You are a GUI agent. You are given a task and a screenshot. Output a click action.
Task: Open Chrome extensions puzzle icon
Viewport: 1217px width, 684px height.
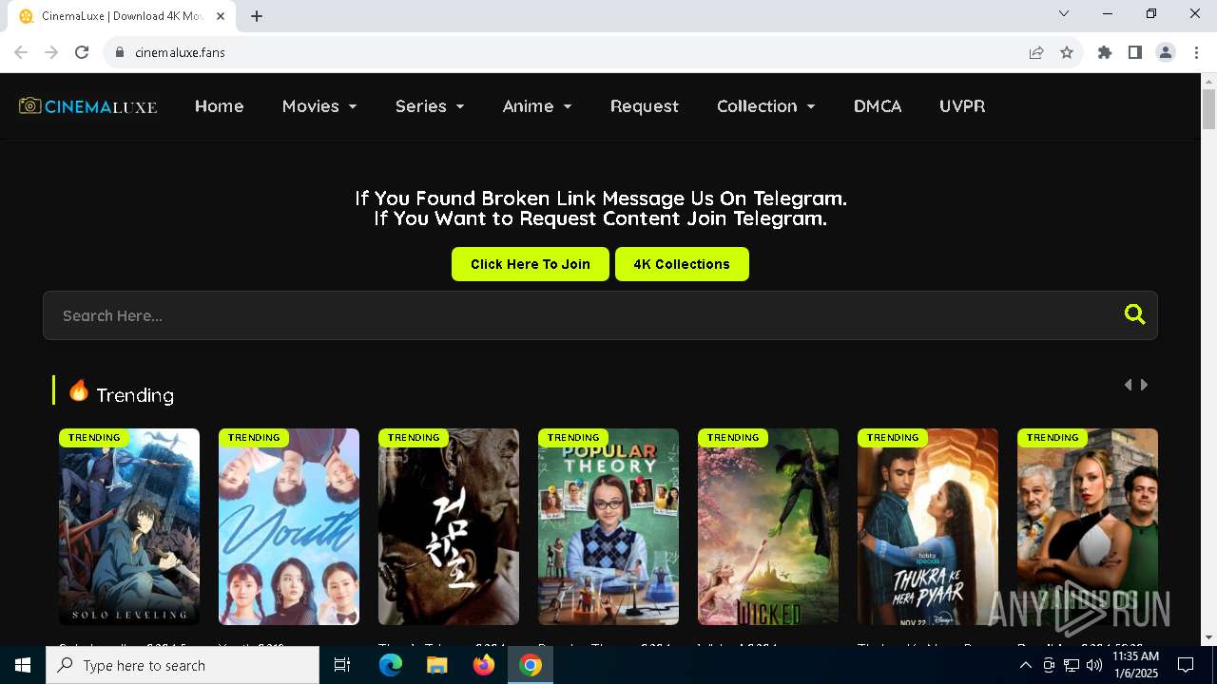tap(1105, 52)
